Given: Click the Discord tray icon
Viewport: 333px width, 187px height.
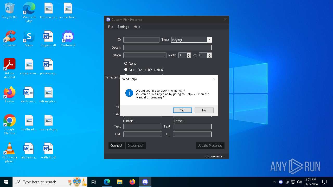Looking at the screenshot, I should (281, 182).
